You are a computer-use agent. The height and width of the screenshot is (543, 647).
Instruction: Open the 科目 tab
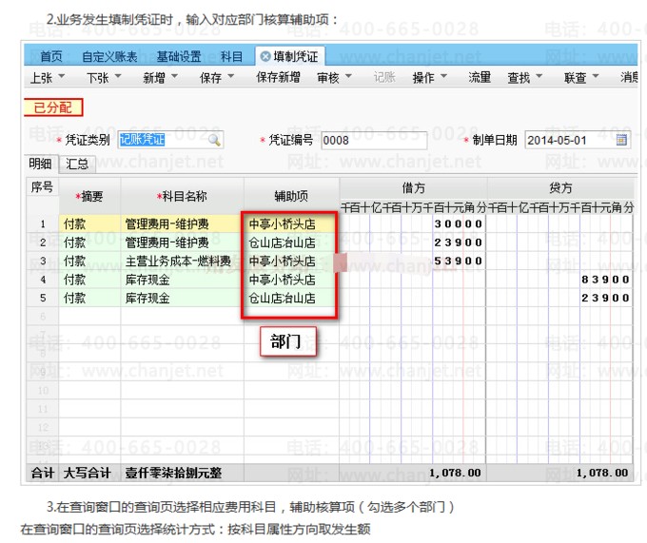(231, 56)
